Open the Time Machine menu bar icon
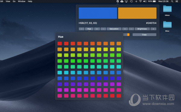 131,2
